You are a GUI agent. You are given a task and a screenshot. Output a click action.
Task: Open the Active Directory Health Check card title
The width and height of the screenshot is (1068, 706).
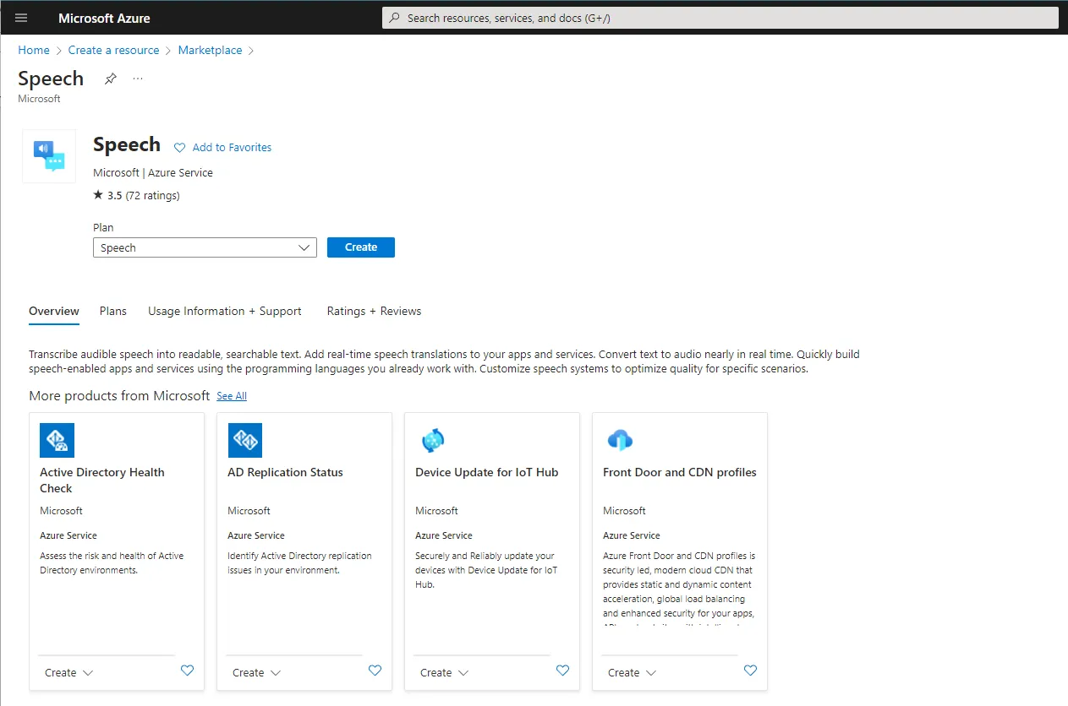tap(102, 480)
